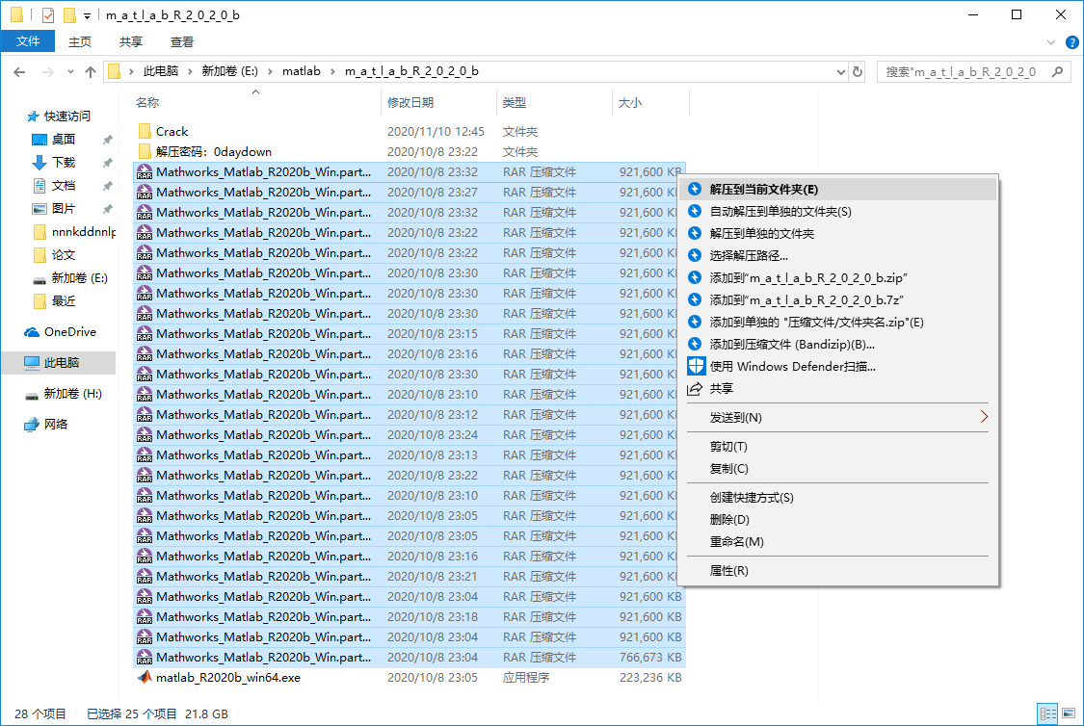Click the Windows Defender shield icon
This screenshot has height=726, width=1084.
pos(697,365)
